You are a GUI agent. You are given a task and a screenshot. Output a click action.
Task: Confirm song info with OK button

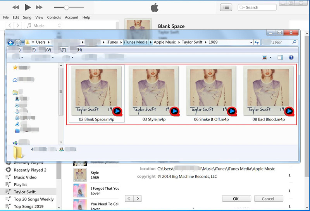coord(236,199)
